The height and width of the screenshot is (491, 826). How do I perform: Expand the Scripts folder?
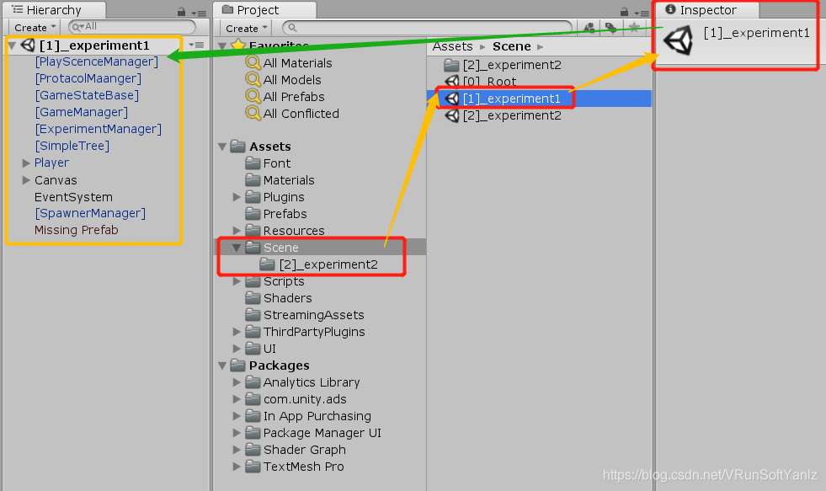click(237, 281)
